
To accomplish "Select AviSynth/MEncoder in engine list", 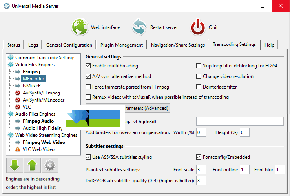I will click(x=44, y=100).
